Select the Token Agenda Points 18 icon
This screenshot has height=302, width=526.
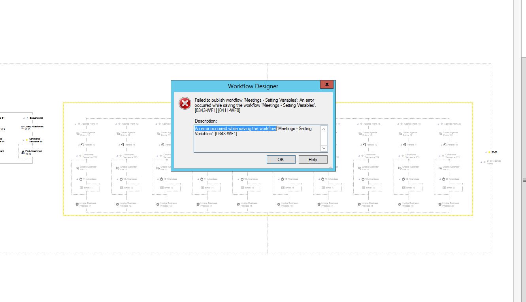pos(360,134)
